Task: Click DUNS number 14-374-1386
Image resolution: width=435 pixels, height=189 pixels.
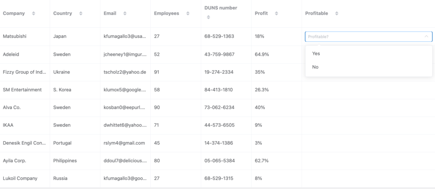Action: tap(219, 143)
